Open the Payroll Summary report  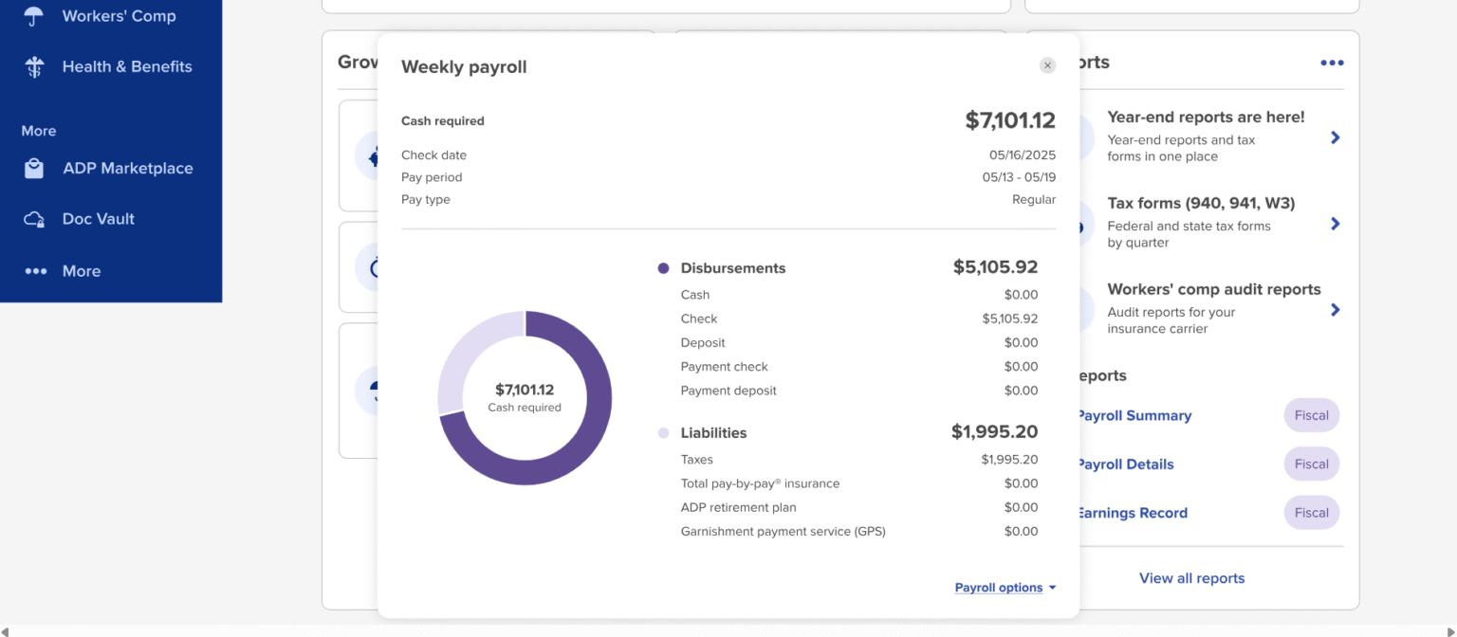1134,415
